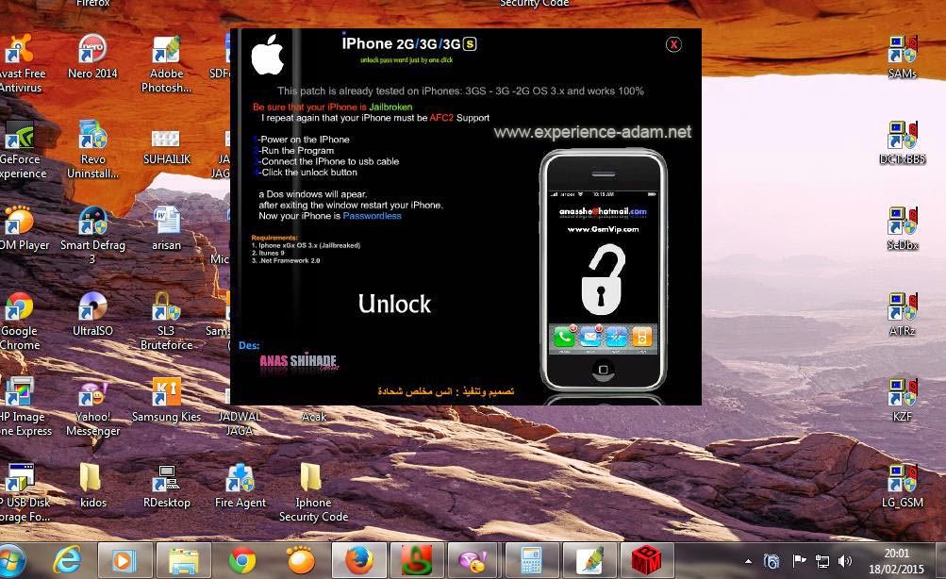Expand hidden system tray icons

(x=748, y=560)
